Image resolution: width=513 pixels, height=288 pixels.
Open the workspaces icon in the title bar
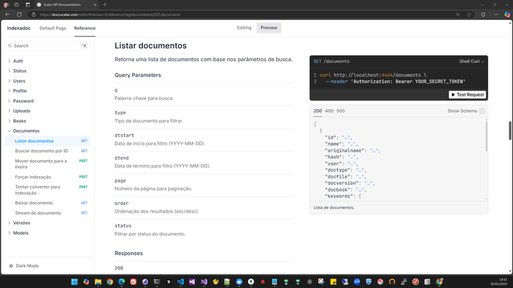pos(17,4)
